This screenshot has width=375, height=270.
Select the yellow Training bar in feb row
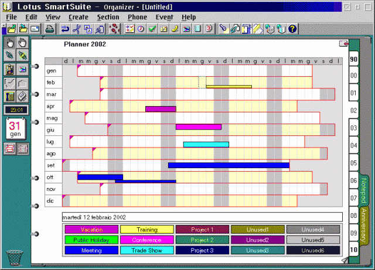coord(229,87)
